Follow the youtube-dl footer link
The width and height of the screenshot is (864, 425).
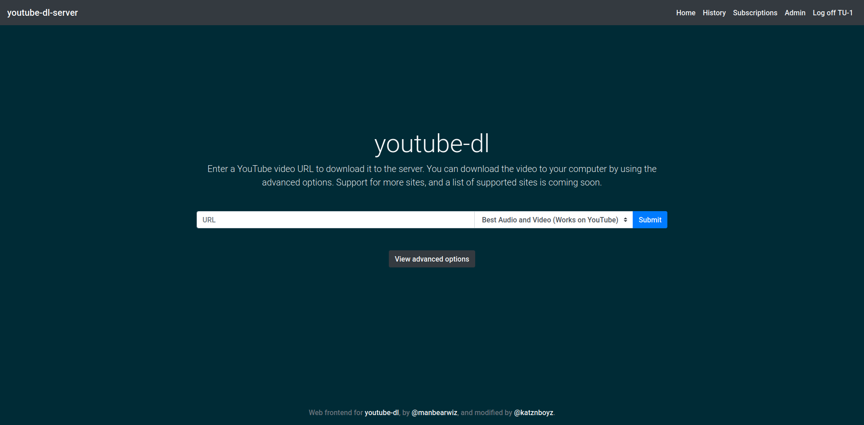(x=382, y=412)
